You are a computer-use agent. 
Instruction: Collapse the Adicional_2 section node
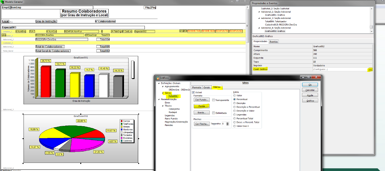click(x=259, y=18)
